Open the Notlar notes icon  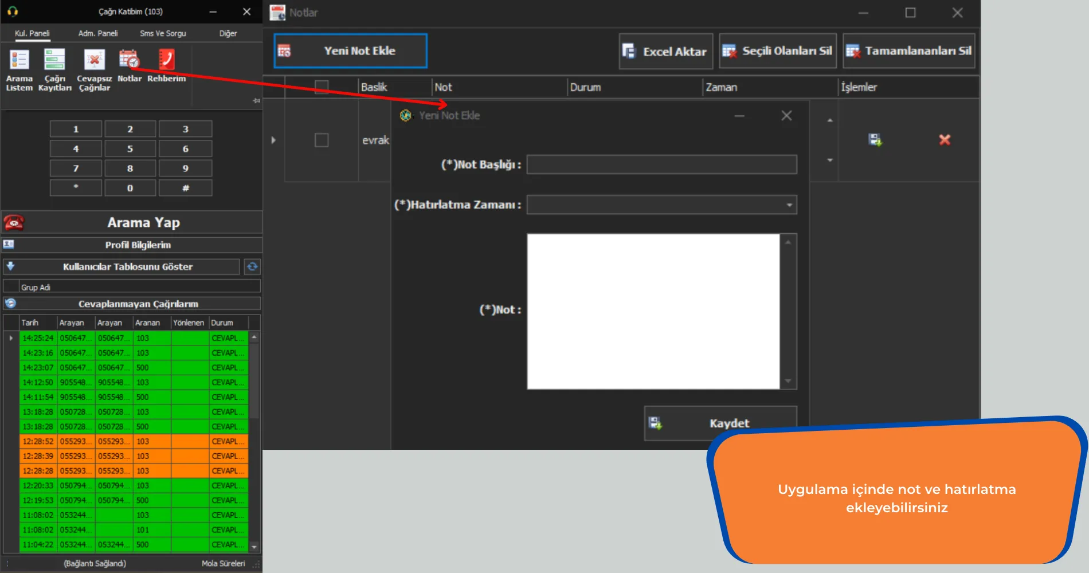pyautogui.click(x=130, y=66)
